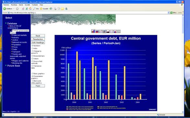190x118 pixels.
Task: Open the address bar dropdown arrow
Action: click(168, 13)
